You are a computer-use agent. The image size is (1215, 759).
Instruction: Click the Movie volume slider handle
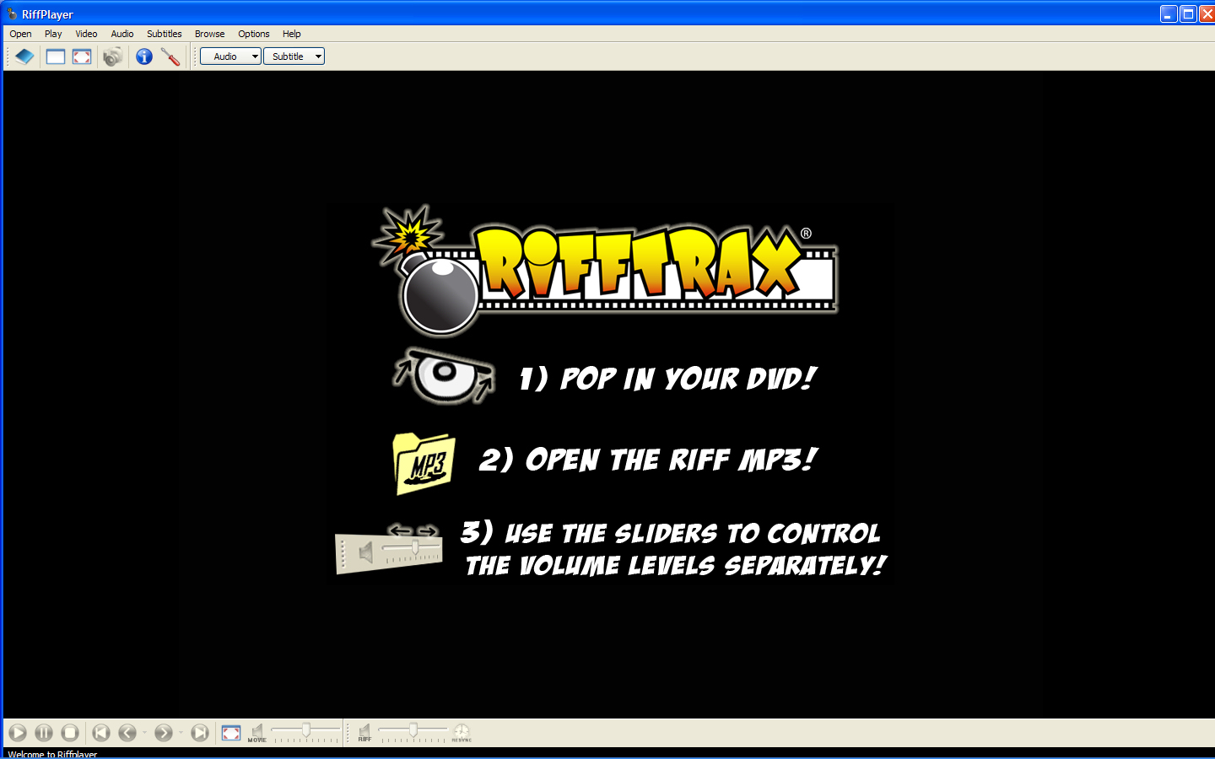306,729
